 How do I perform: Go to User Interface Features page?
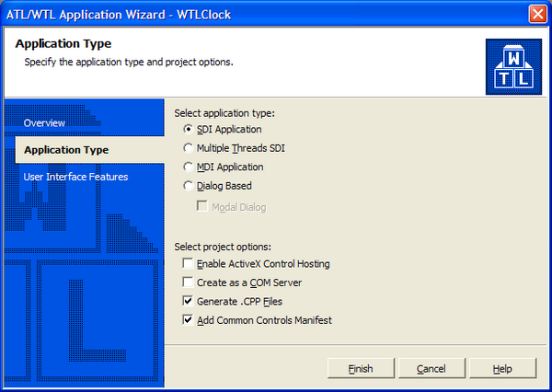pos(75,177)
